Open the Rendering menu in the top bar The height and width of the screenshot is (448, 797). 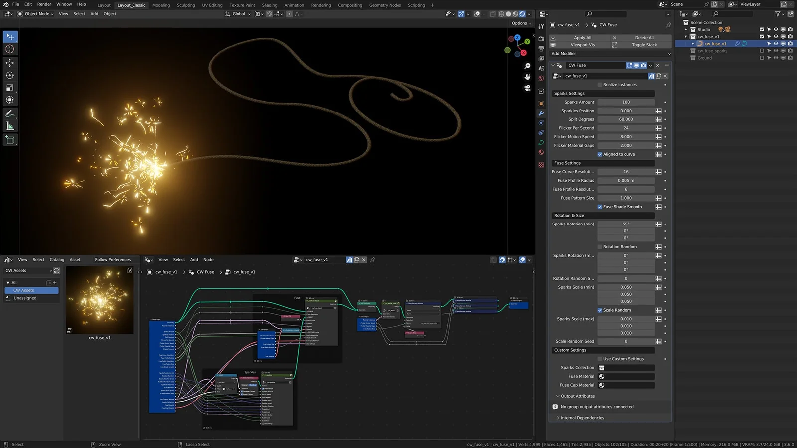tap(321, 5)
